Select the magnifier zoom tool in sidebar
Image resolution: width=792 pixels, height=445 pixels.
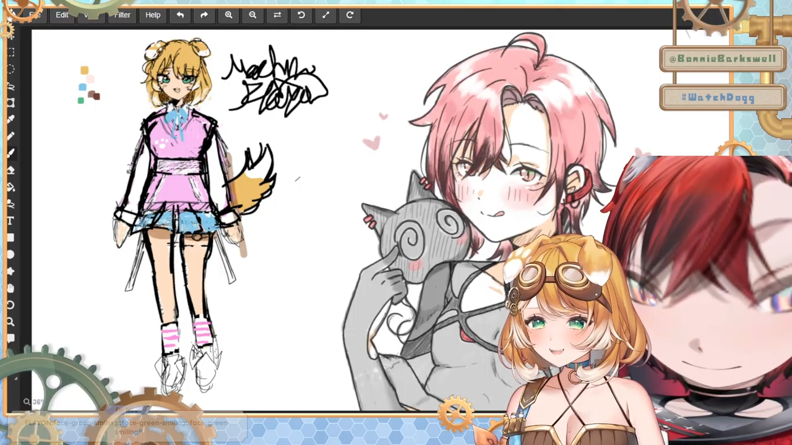(11, 321)
